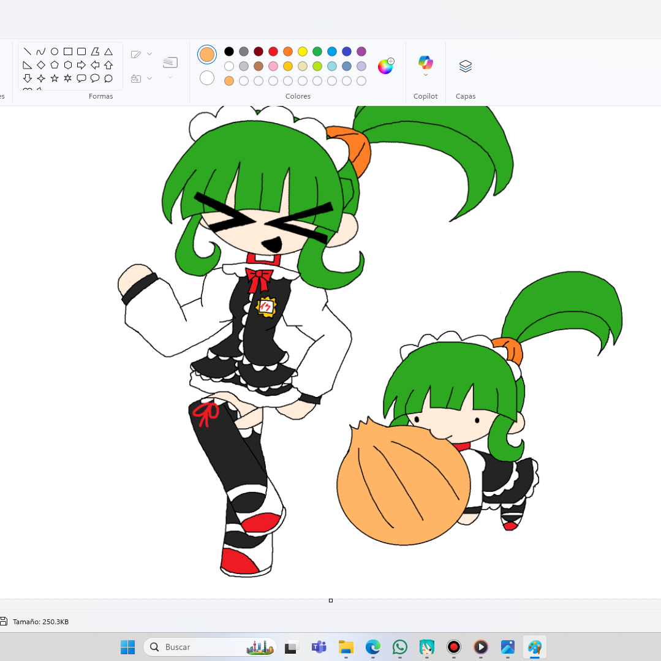This screenshot has height=661, width=661.
Task: Open the edit colors wheel
Action: point(385,66)
